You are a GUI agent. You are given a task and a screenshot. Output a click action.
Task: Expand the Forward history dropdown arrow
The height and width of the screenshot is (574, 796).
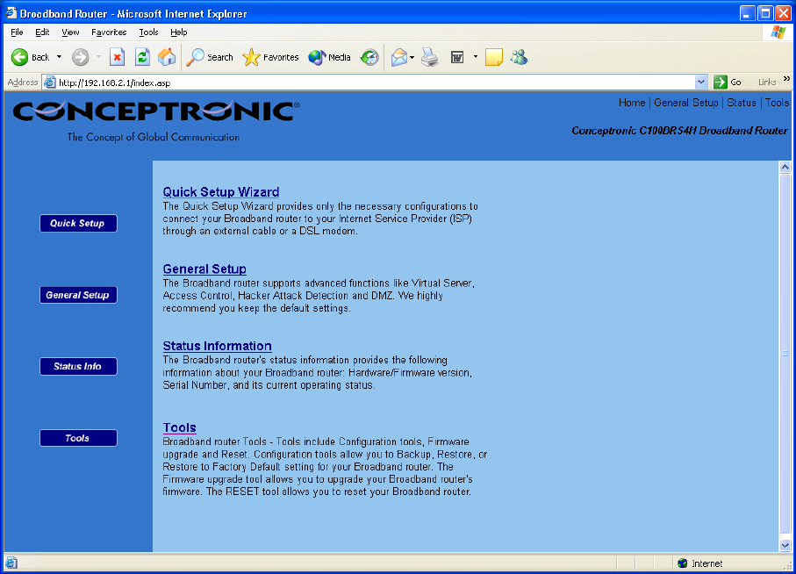[x=98, y=57]
